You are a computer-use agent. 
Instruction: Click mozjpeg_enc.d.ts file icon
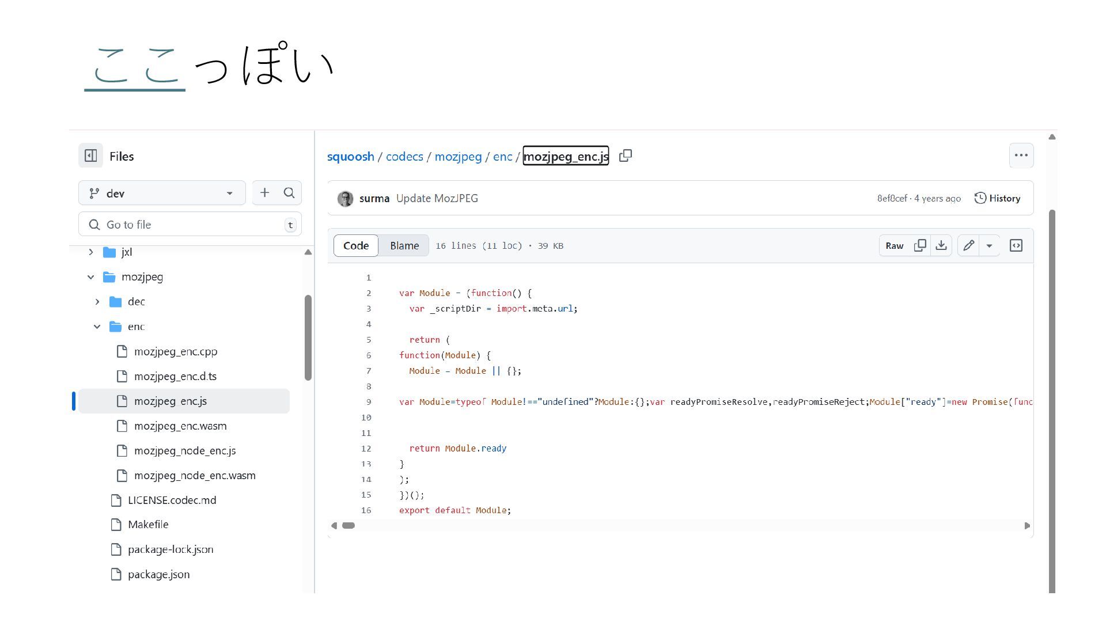(122, 376)
